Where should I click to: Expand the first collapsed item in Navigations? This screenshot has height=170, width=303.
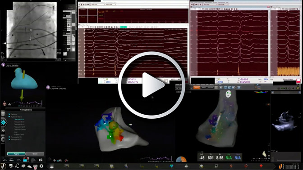9,114
